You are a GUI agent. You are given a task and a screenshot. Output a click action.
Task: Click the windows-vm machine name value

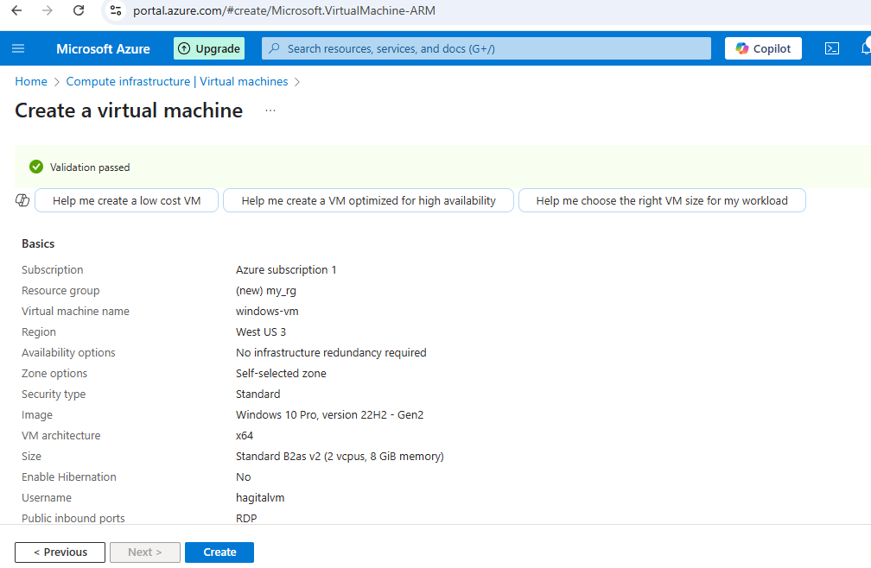267,312
